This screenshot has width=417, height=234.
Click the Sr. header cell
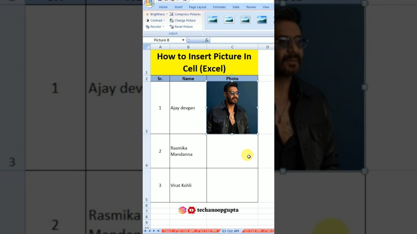160,79
